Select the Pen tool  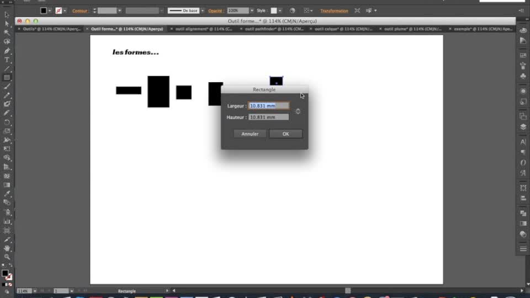[7, 51]
